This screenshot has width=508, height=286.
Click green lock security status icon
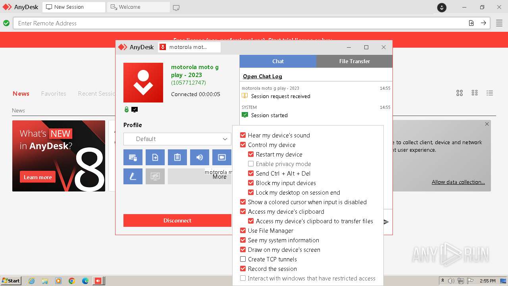[127, 109]
